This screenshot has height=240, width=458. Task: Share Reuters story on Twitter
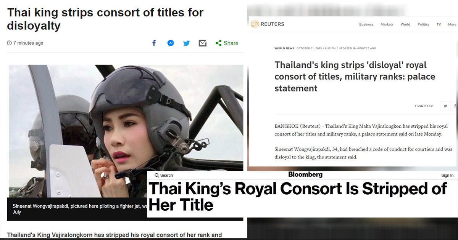pos(445,106)
